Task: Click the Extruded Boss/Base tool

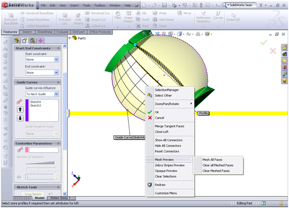Action: click(11, 19)
